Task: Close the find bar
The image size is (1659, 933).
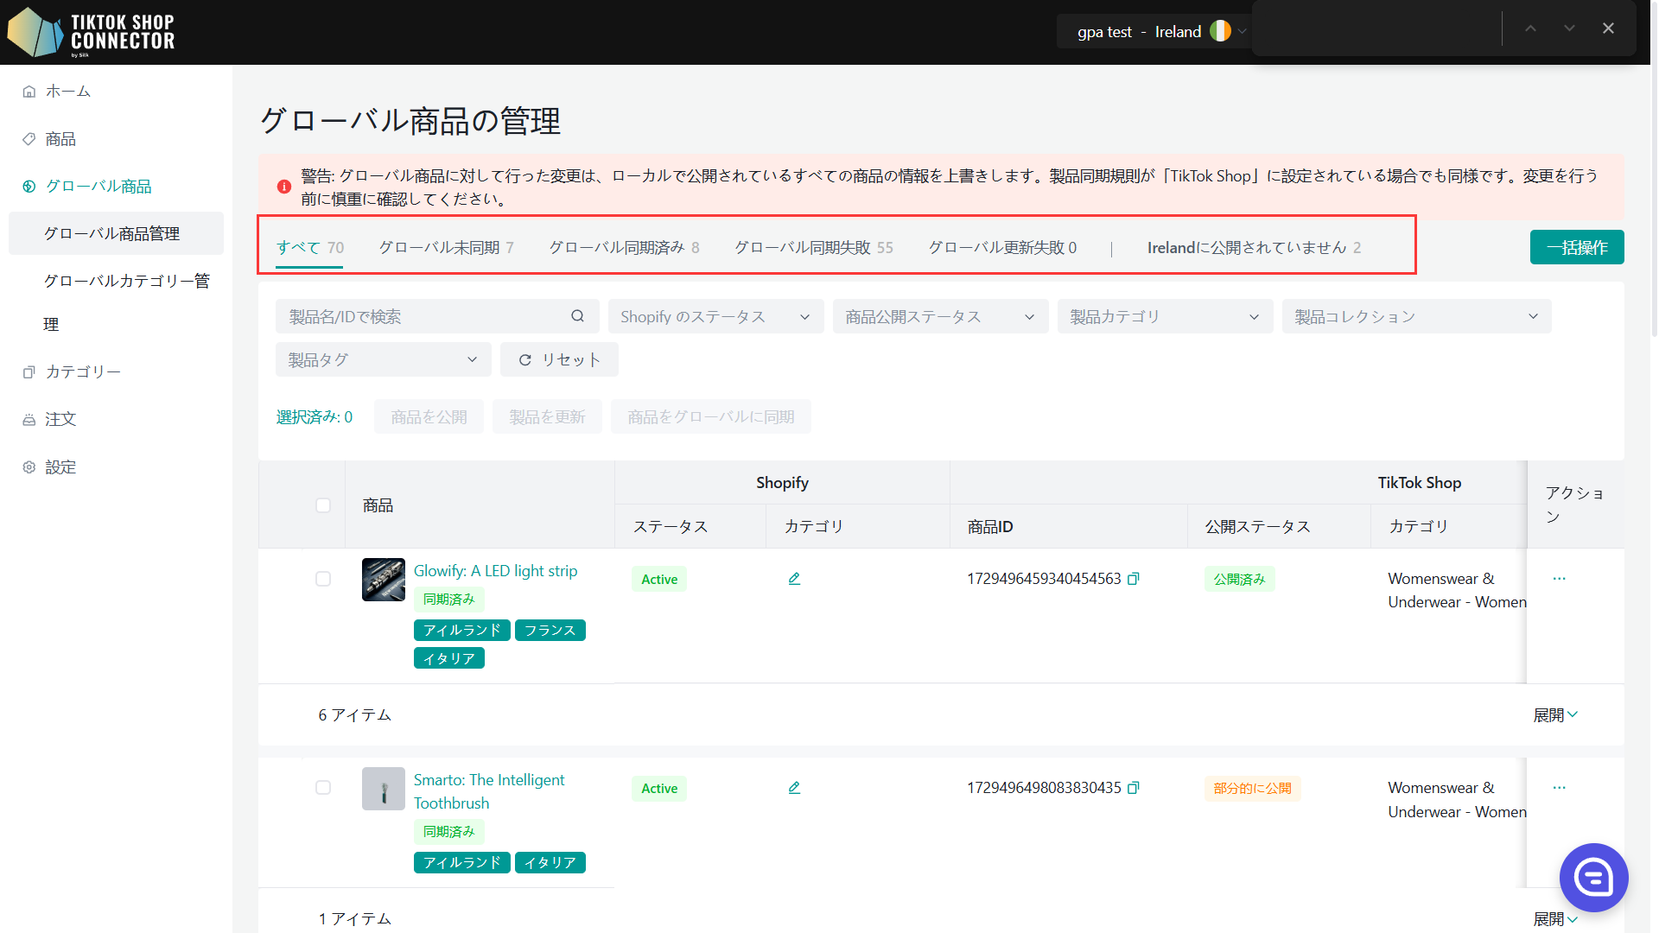Action: (1608, 29)
